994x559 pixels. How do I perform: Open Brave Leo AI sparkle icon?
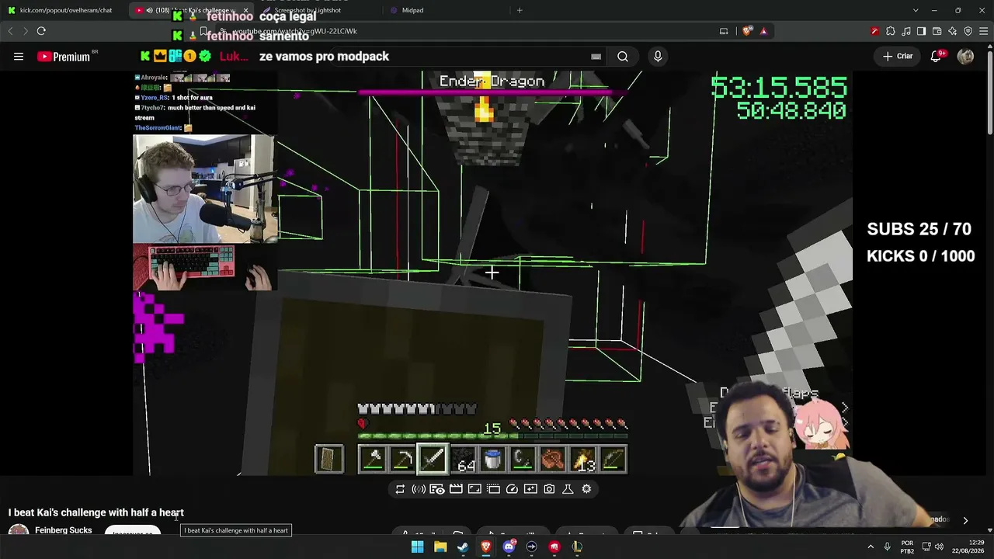click(952, 31)
